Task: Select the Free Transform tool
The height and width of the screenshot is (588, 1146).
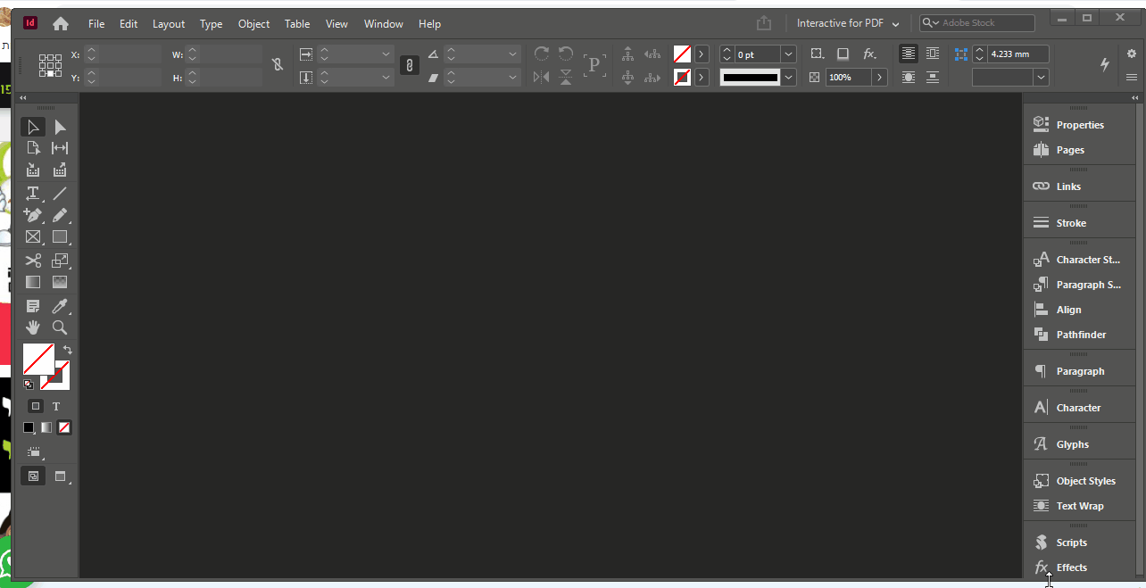Action: click(x=60, y=261)
